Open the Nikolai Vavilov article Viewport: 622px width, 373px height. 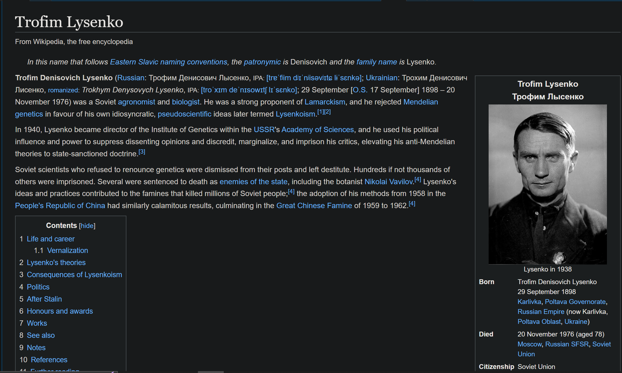point(389,182)
